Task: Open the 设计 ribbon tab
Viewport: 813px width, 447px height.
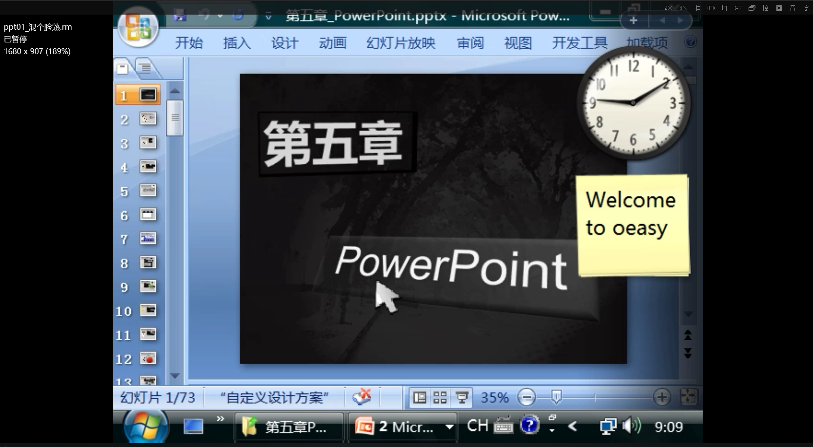Action: tap(285, 43)
